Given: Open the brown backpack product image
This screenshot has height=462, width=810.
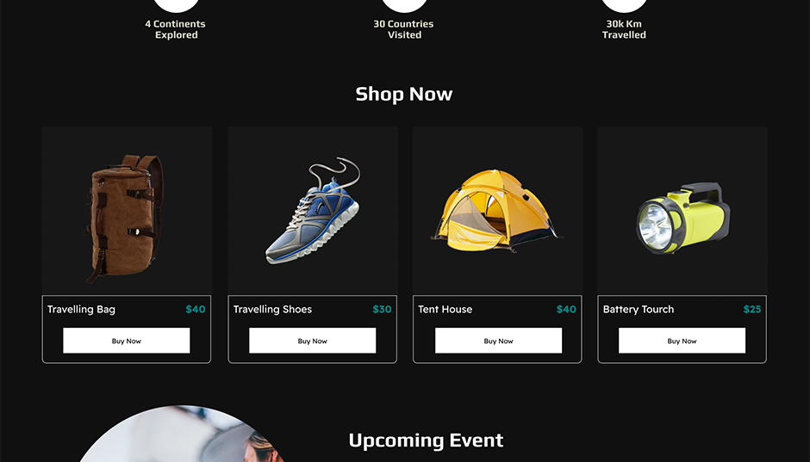Looking at the screenshot, I should (124, 218).
